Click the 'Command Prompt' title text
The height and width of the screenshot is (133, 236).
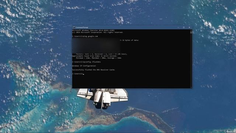click(82, 27)
